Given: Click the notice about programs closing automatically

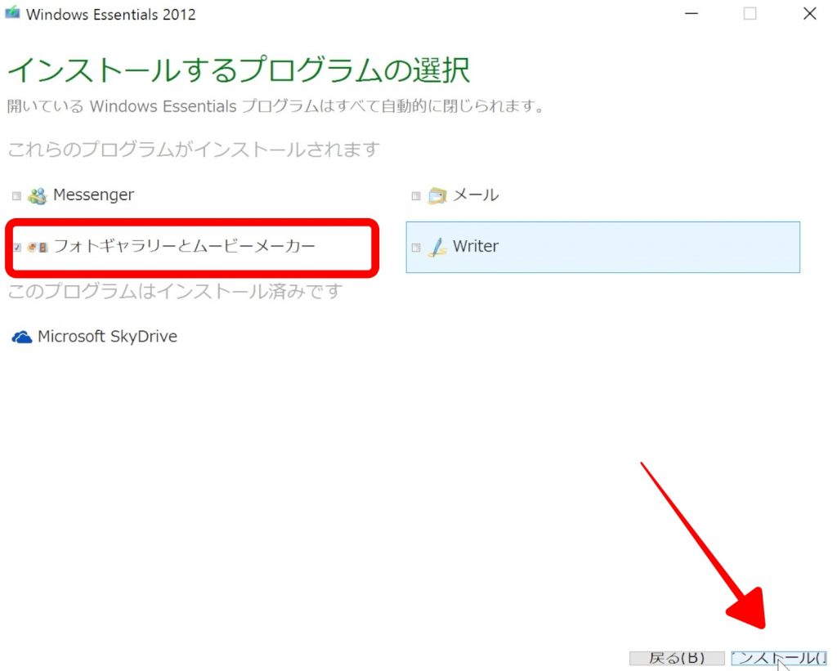Looking at the screenshot, I should click(276, 106).
